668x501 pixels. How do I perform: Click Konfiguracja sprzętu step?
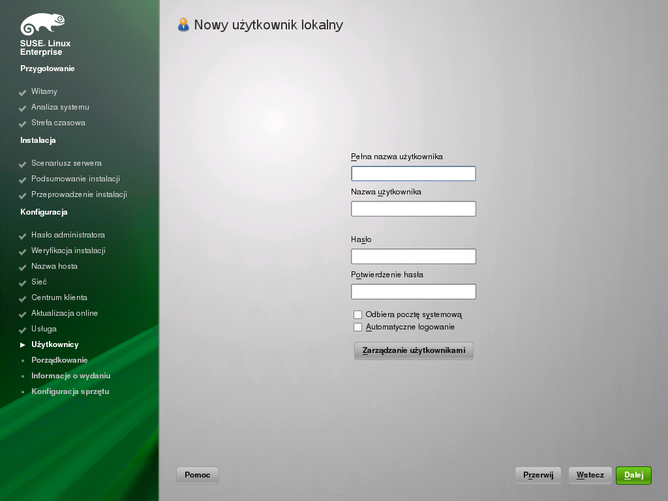click(x=70, y=391)
